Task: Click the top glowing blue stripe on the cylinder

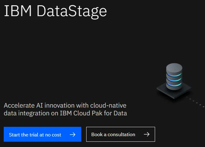Action: (174, 75)
